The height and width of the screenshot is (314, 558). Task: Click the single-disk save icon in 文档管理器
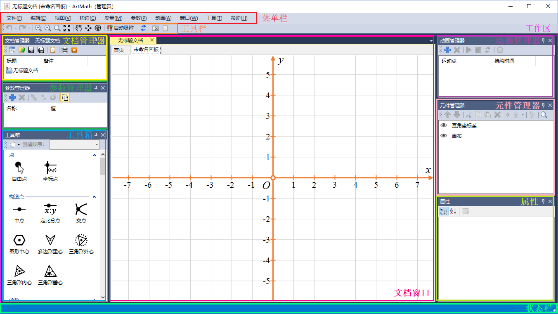(31, 50)
